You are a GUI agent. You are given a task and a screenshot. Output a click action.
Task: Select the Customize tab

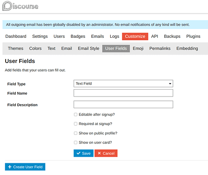(135, 36)
